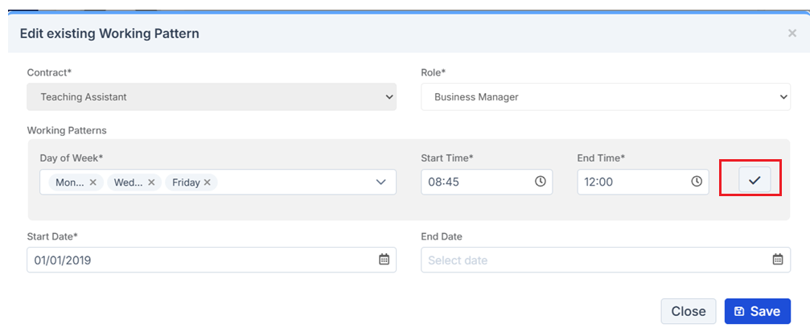The image size is (810, 332).
Task: Remove the Friday day tag
Action: 208,182
